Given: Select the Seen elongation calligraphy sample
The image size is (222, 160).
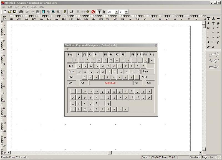Looking at the screenshot, I should click(214, 54).
